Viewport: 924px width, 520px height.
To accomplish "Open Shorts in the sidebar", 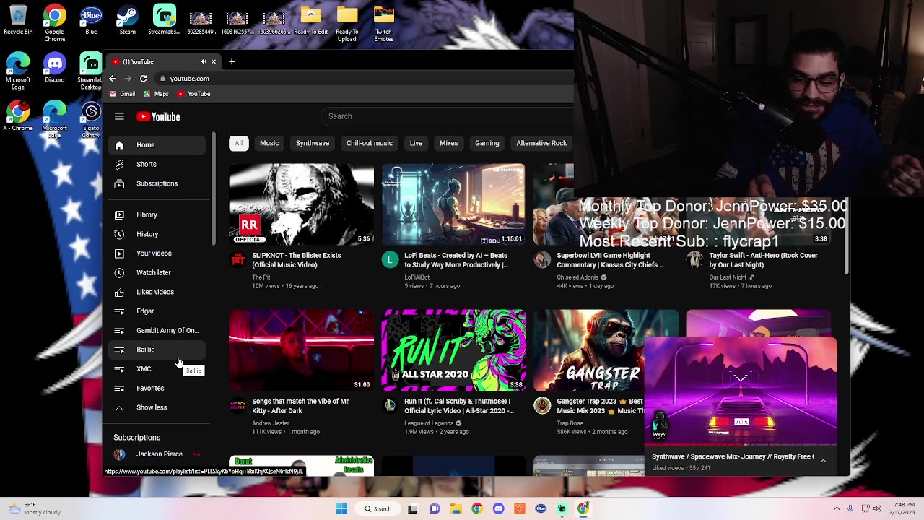I will click(x=157, y=165).
